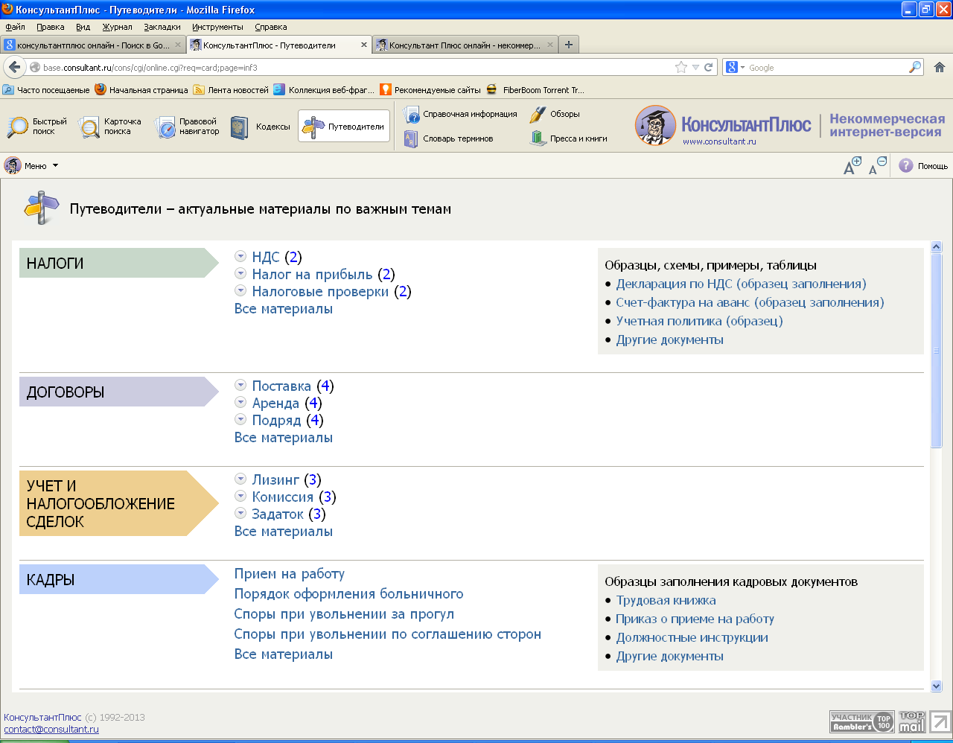Image resolution: width=953 pixels, height=743 pixels.
Task: Open Правовой навигатор tool
Action: (187, 127)
